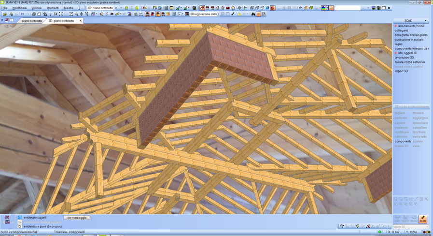Viewport: 433px width, 236px height.
Task: Open the 'strumenti' menu
Action: click(x=52, y=8)
